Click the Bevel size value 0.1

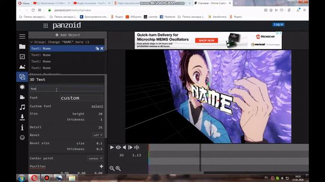(x=100, y=143)
